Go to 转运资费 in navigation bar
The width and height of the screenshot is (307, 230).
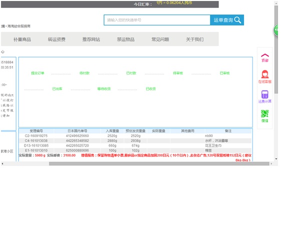[x=56, y=39]
